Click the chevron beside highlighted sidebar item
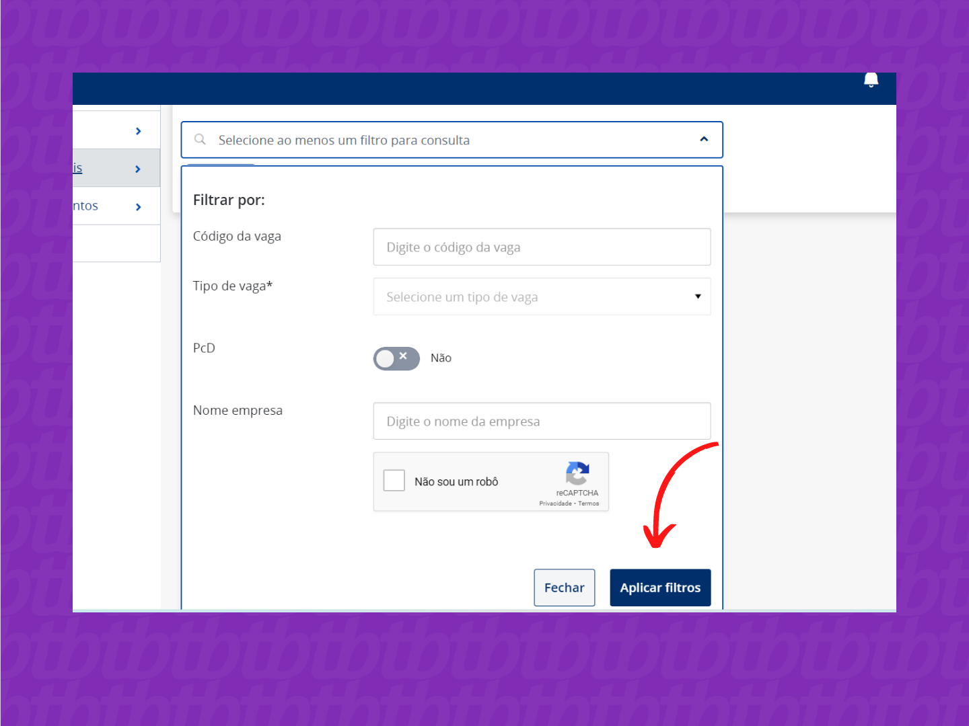Screen dimensions: 969x726 click(138, 169)
